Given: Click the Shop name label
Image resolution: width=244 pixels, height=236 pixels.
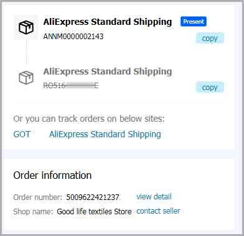Looking at the screenshot, I should coord(34,212).
